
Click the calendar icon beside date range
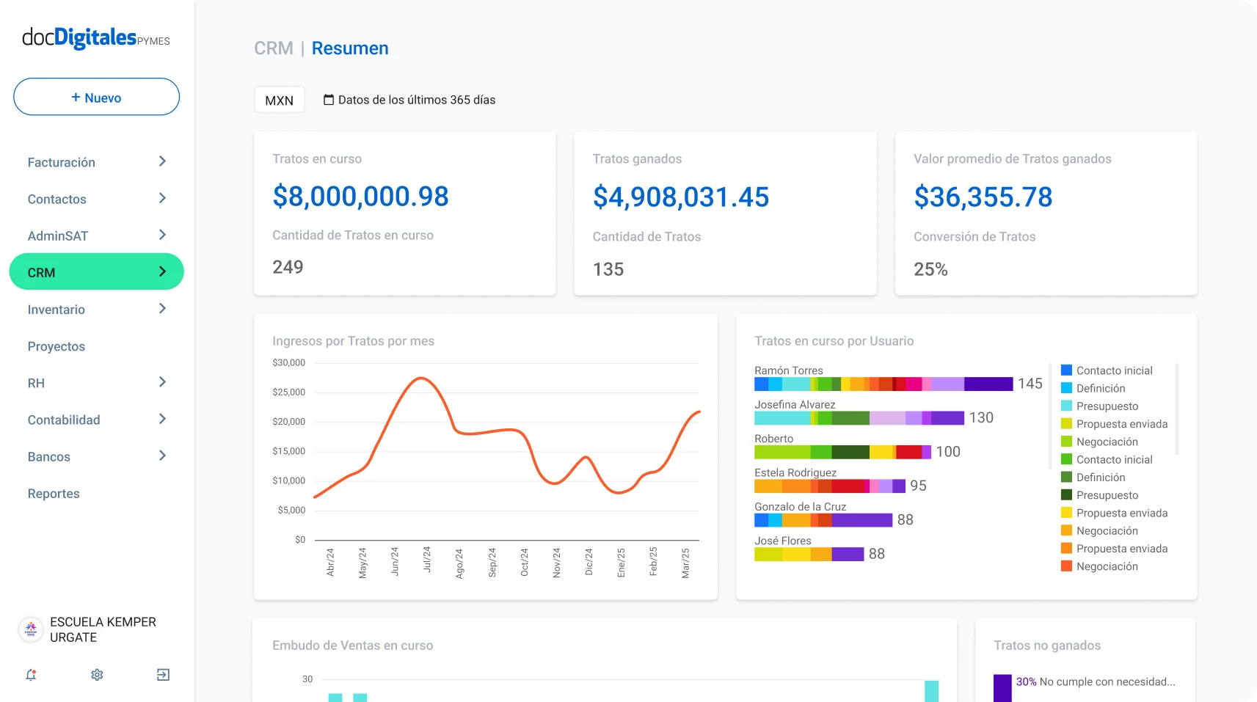[329, 100]
